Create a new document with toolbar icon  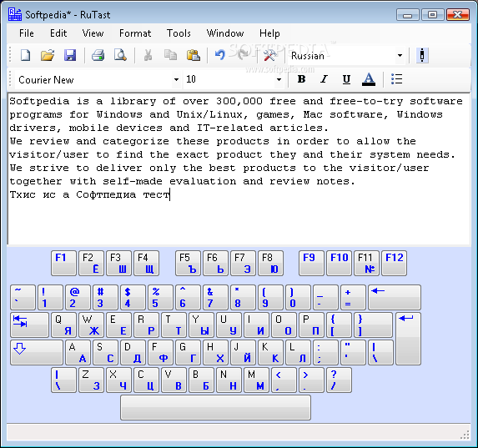click(25, 56)
